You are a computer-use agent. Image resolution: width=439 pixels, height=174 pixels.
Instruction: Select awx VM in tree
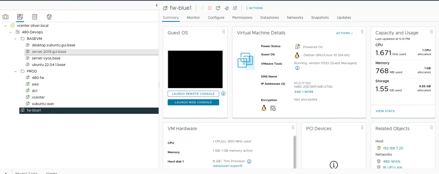click(35, 84)
